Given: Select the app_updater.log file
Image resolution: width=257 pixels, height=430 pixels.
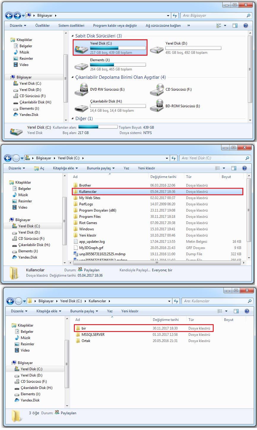Looking at the screenshot, I should (x=92, y=242).
